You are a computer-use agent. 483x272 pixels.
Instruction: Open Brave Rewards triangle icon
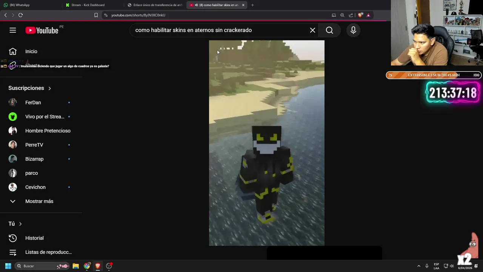click(x=368, y=15)
